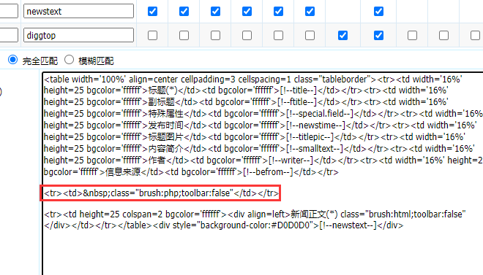The width and height of the screenshot is (483, 275).
Task: Click the cellpadding=3 attribute text
Action: click(208, 80)
